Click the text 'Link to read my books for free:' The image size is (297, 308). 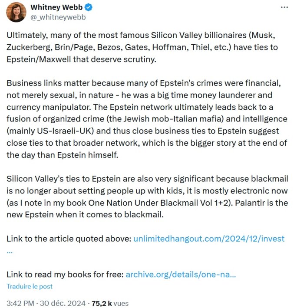click(65, 275)
